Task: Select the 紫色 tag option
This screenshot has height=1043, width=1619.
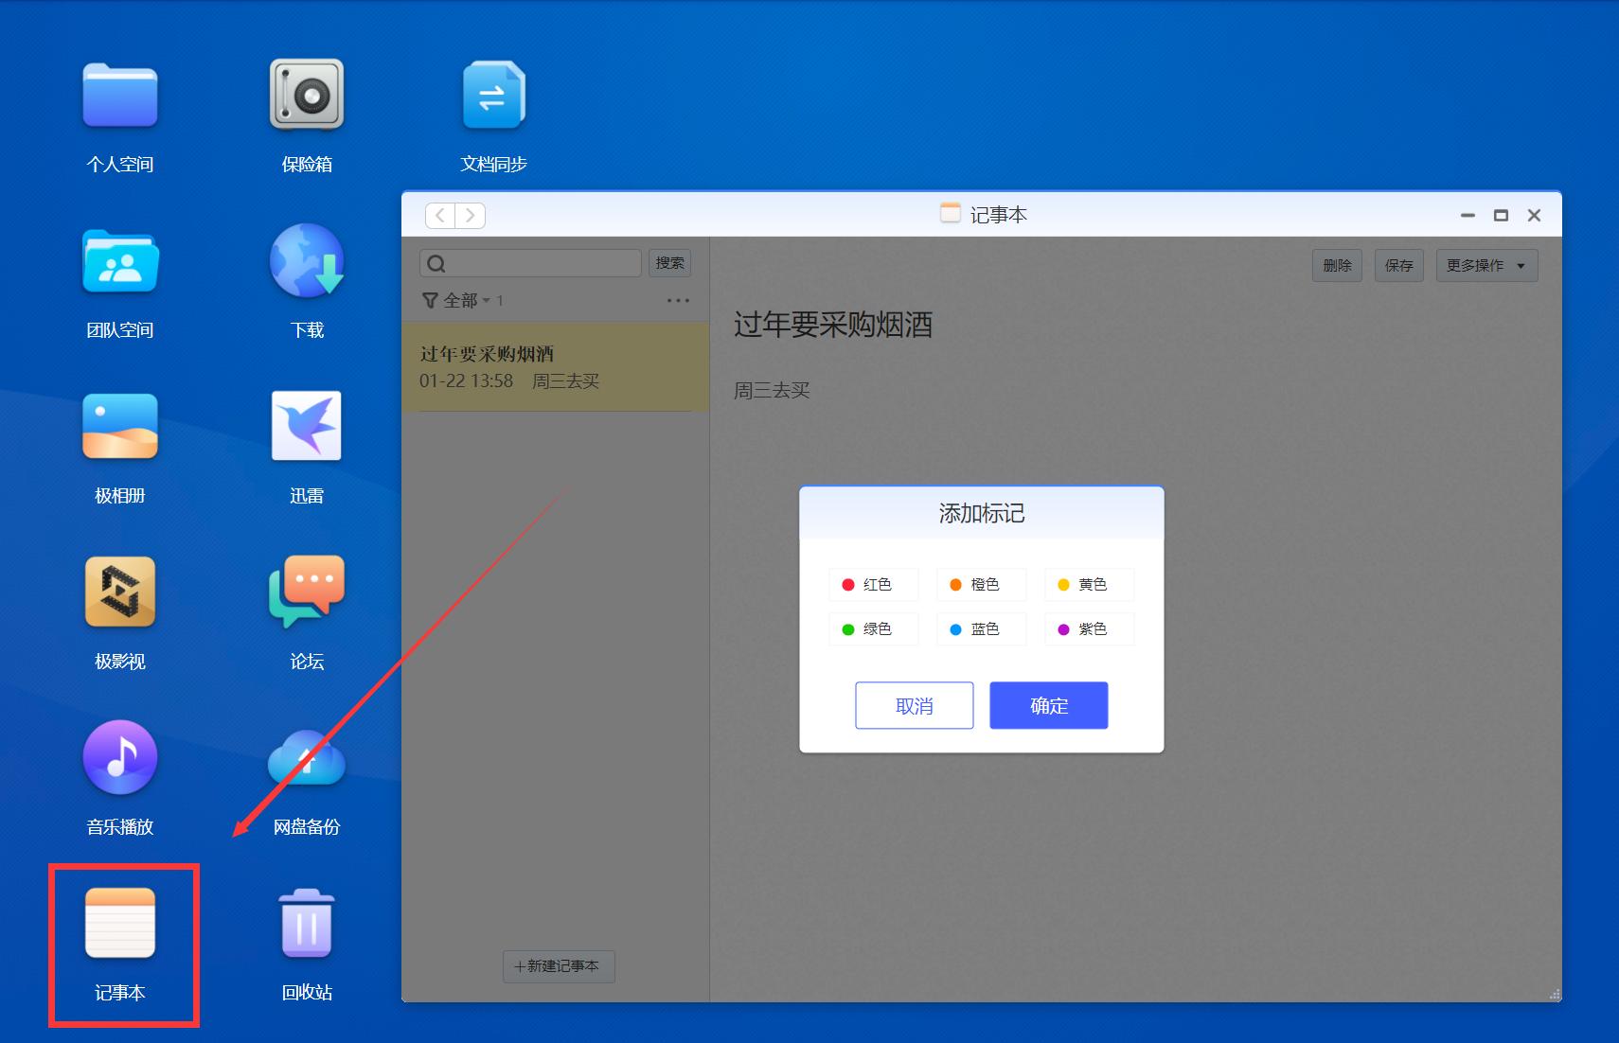Action: point(1089,628)
